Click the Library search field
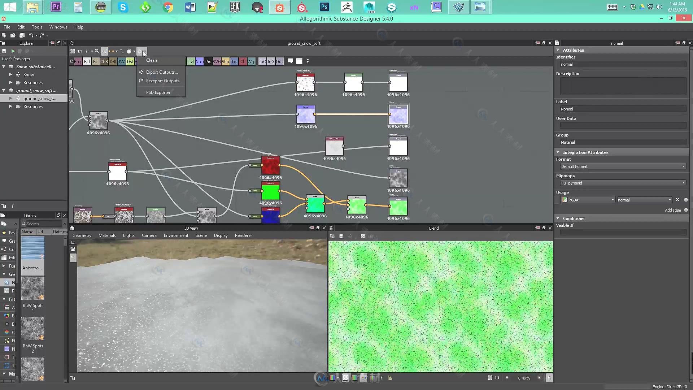This screenshot has height=390, width=693. 44,224
